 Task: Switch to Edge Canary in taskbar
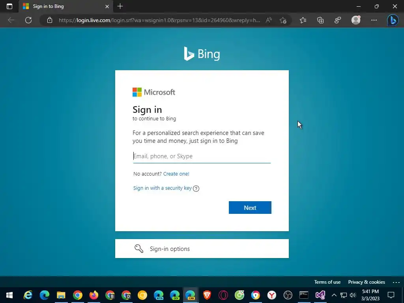(x=191, y=295)
